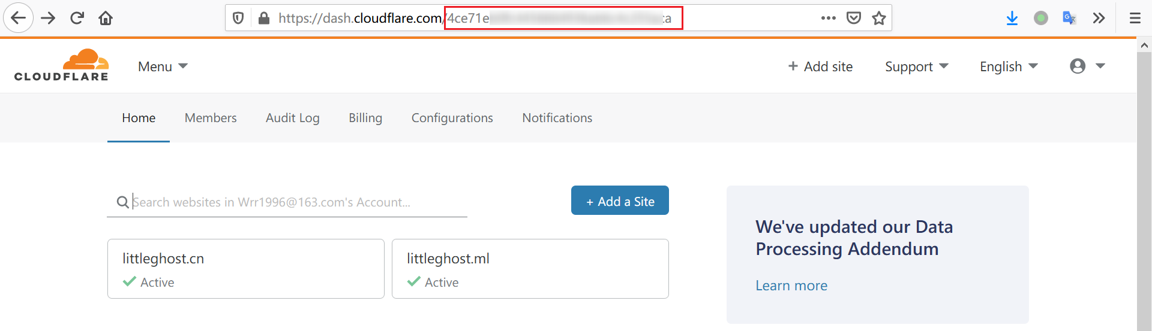Go back with the browser back arrow
The image size is (1152, 331).
[19, 18]
